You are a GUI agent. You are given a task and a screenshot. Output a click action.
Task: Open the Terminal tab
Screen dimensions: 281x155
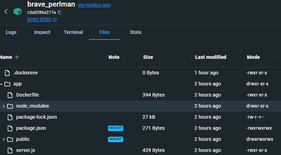pyautogui.click(x=73, y=32)
